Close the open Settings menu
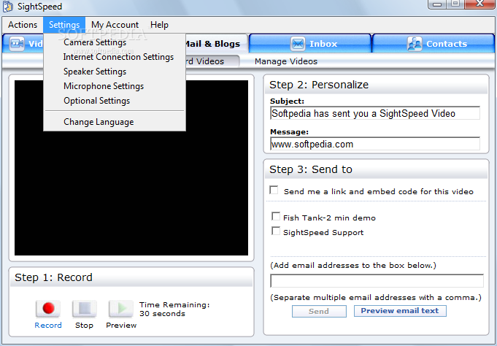Image resolution: width=497 pixels, height=346 pixels. coord(64,25)
